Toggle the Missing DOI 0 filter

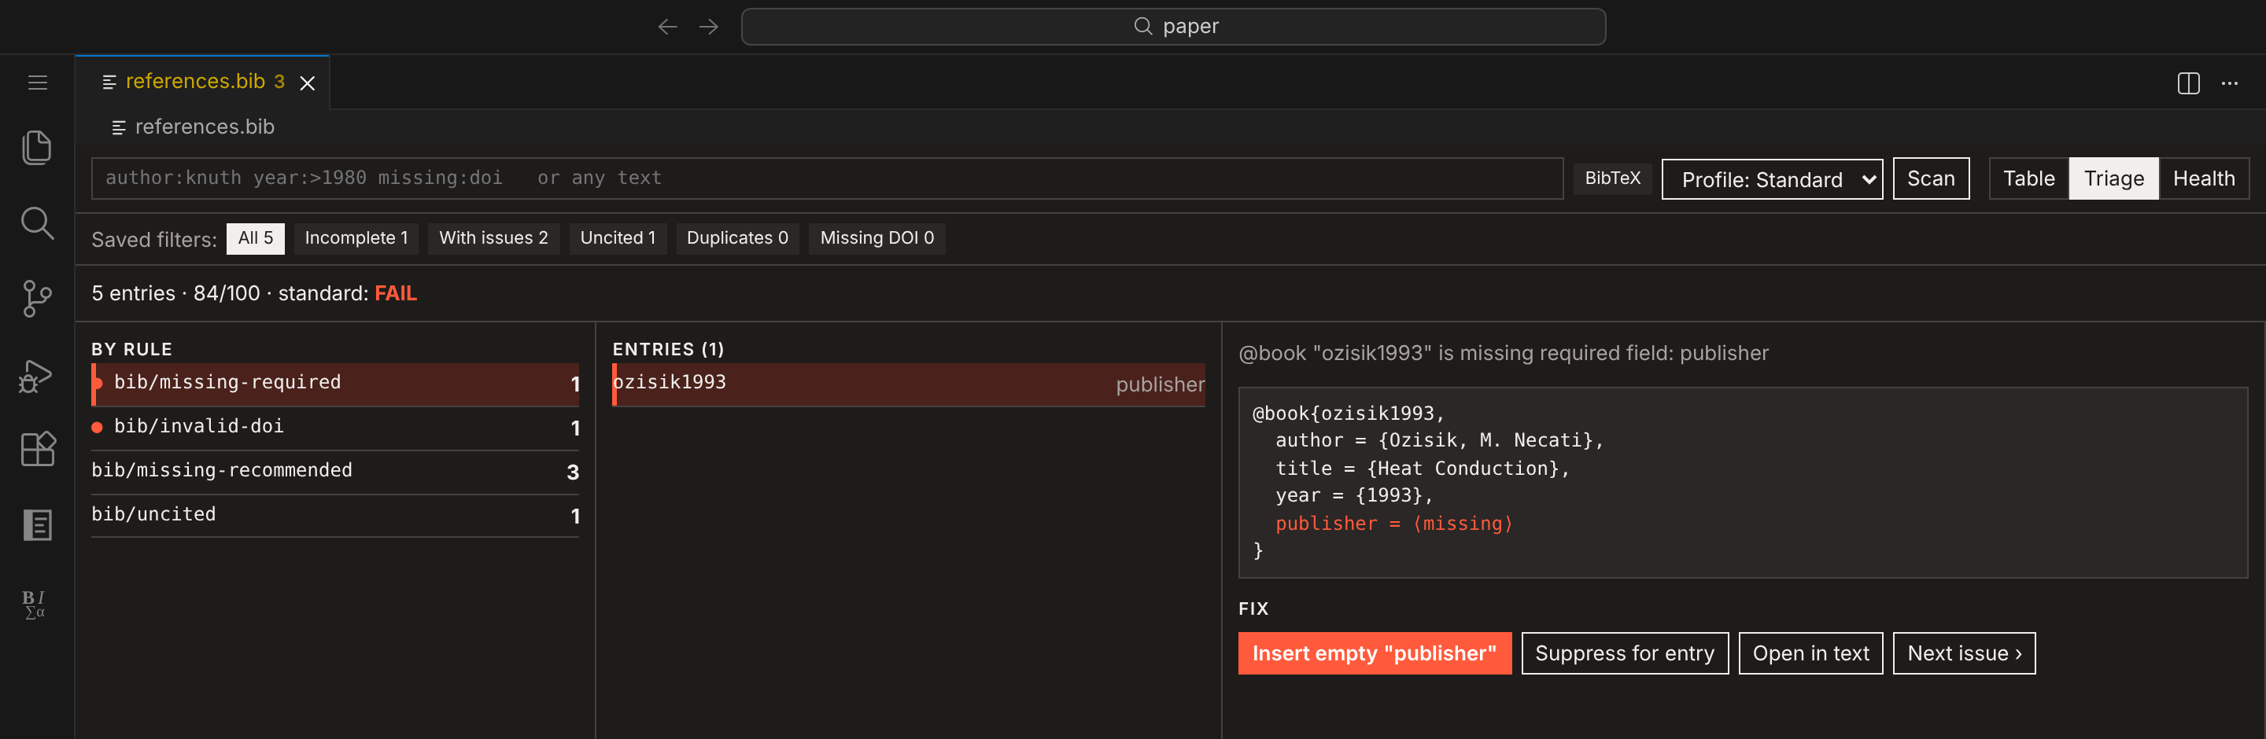coord(877,238)
